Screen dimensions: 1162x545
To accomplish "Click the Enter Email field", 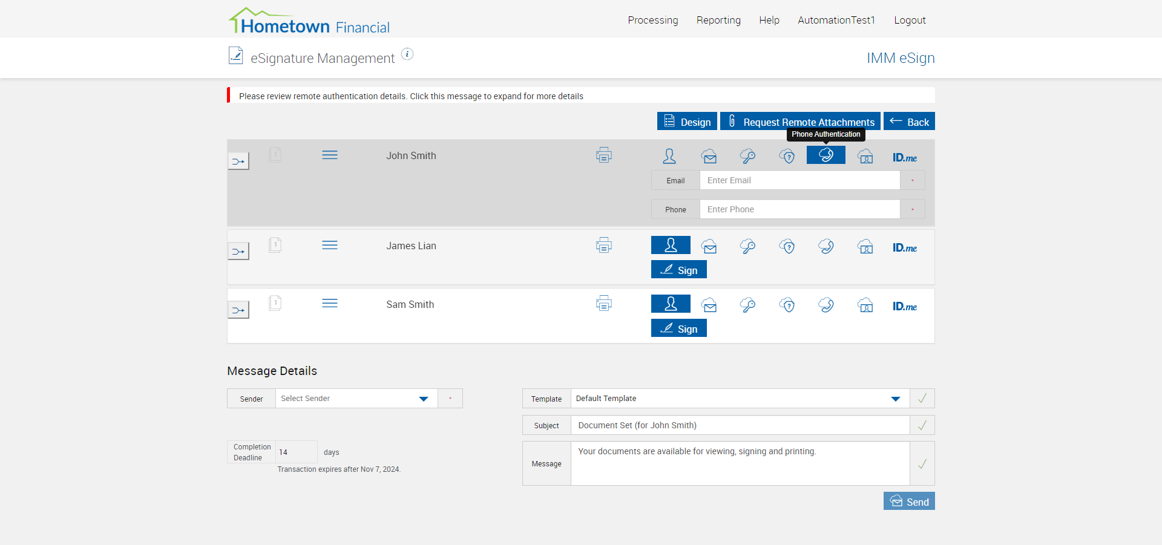I will (x=800, y=180).
